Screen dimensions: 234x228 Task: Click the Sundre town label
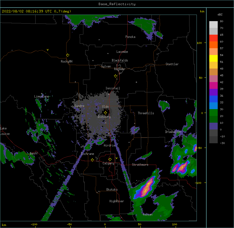(x=79, y=106)
